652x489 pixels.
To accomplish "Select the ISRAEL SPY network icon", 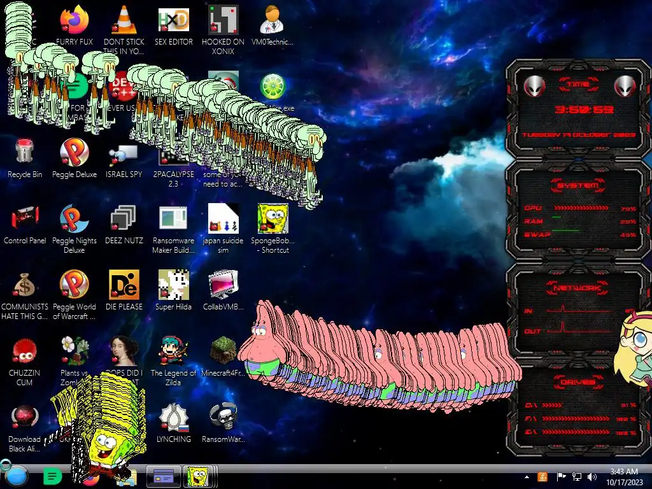I will [124, 155].
